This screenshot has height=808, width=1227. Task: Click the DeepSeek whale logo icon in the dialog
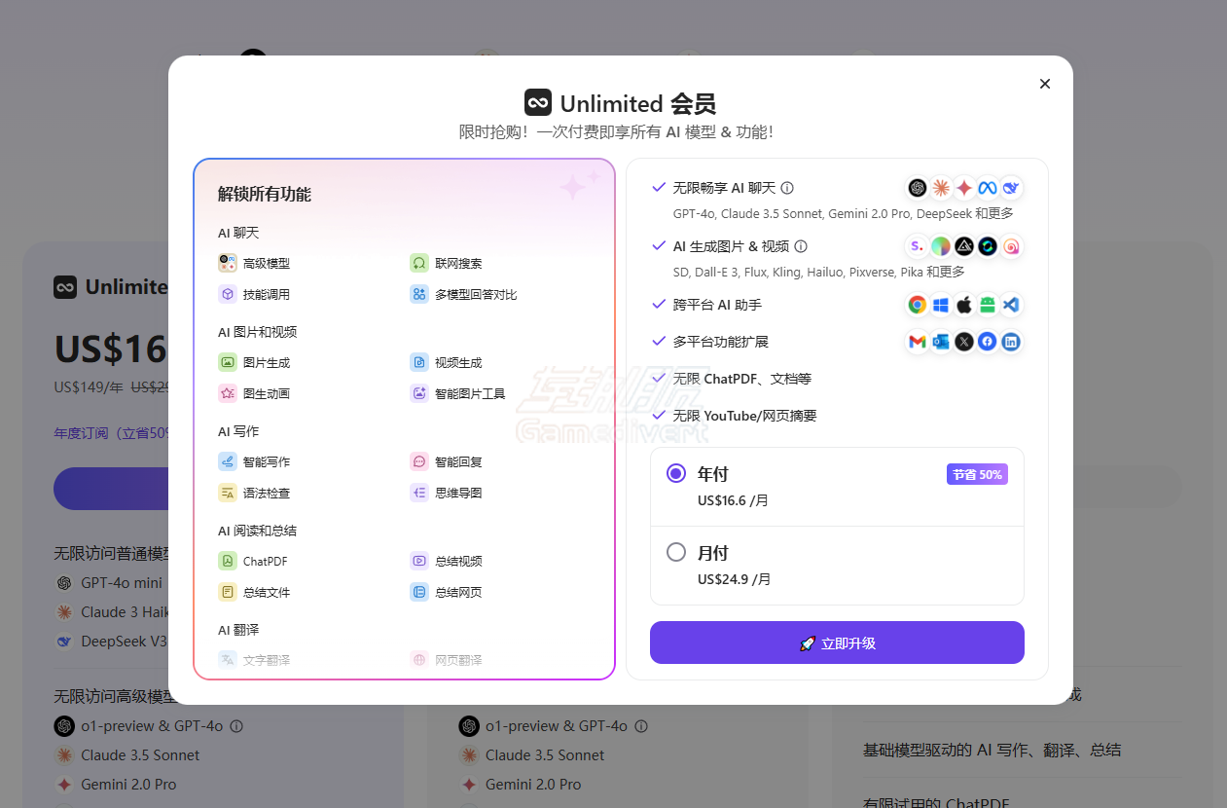(1011, 188)
